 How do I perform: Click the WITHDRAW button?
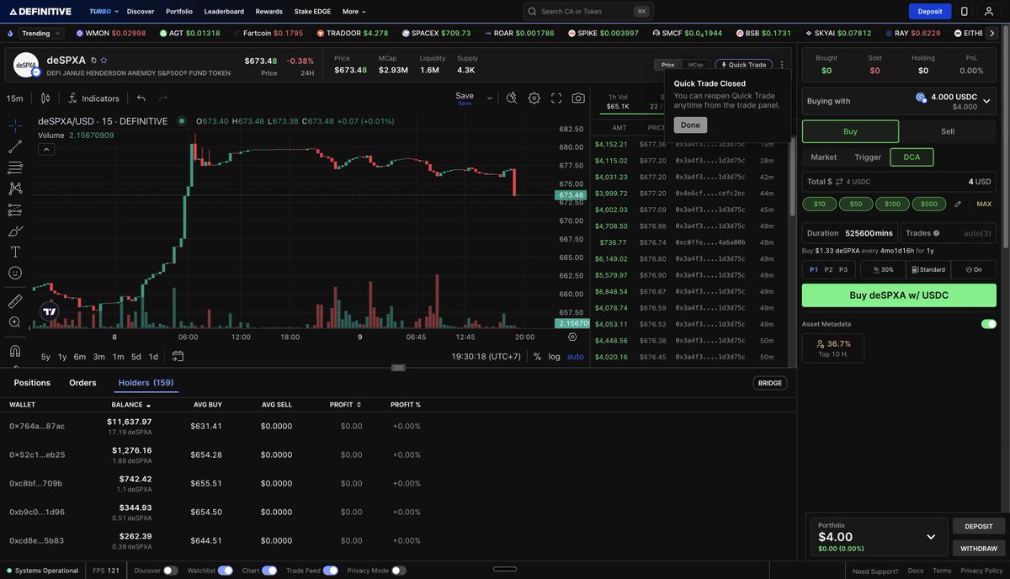pos(979,548)
